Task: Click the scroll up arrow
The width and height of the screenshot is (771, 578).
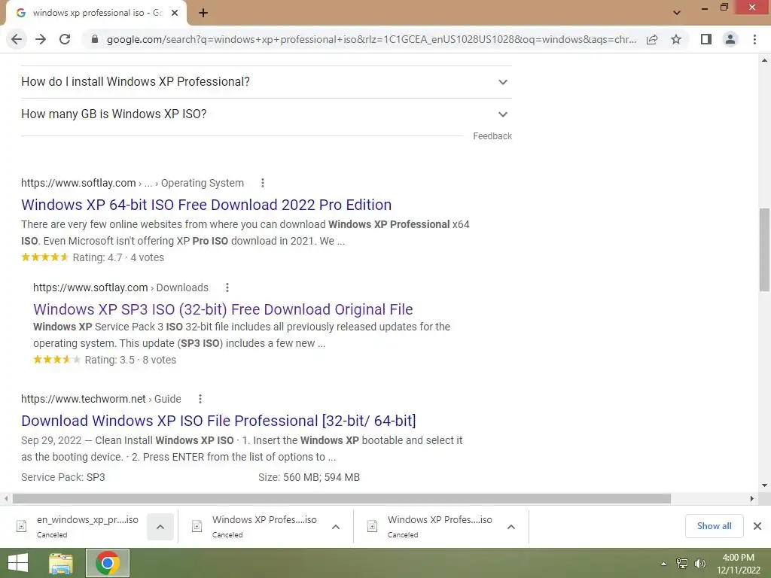Action: pyautogui.click(x=764, y=60)
